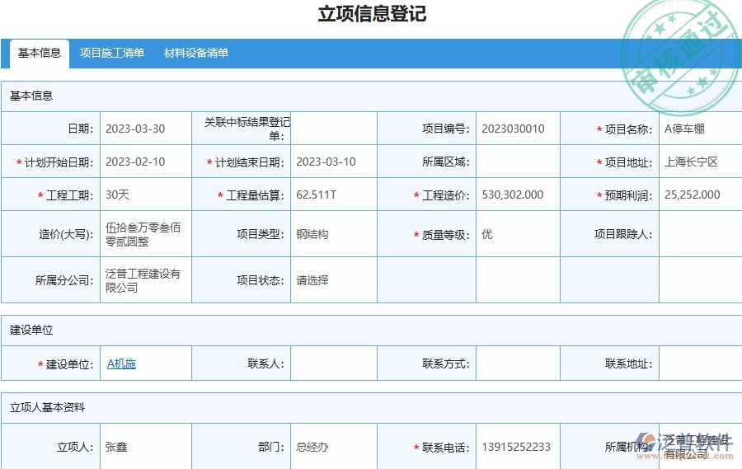The width and height of the screenshot is (742, 469).
Task: Click the 联系电话 value 13915252233
Action: tap(516, 447)
